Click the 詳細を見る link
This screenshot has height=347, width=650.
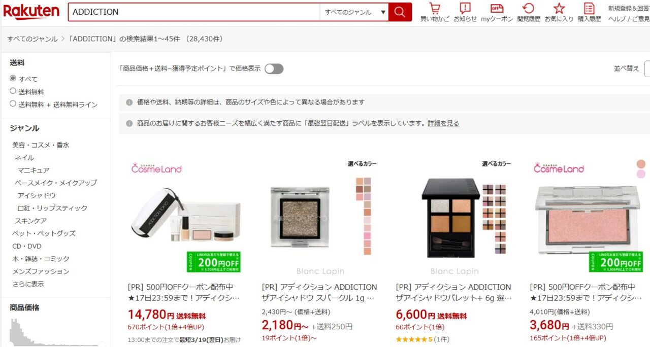pos(443,123)
